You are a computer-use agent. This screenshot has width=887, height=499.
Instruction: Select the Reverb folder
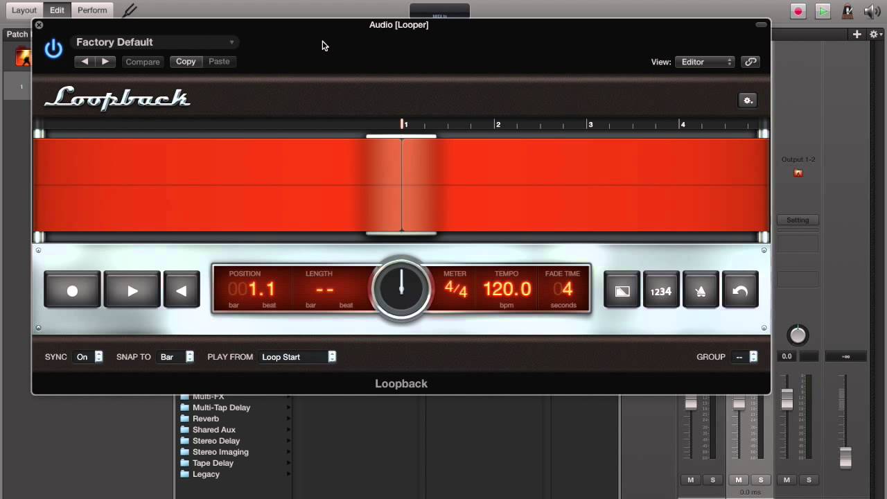click(205, 419)
